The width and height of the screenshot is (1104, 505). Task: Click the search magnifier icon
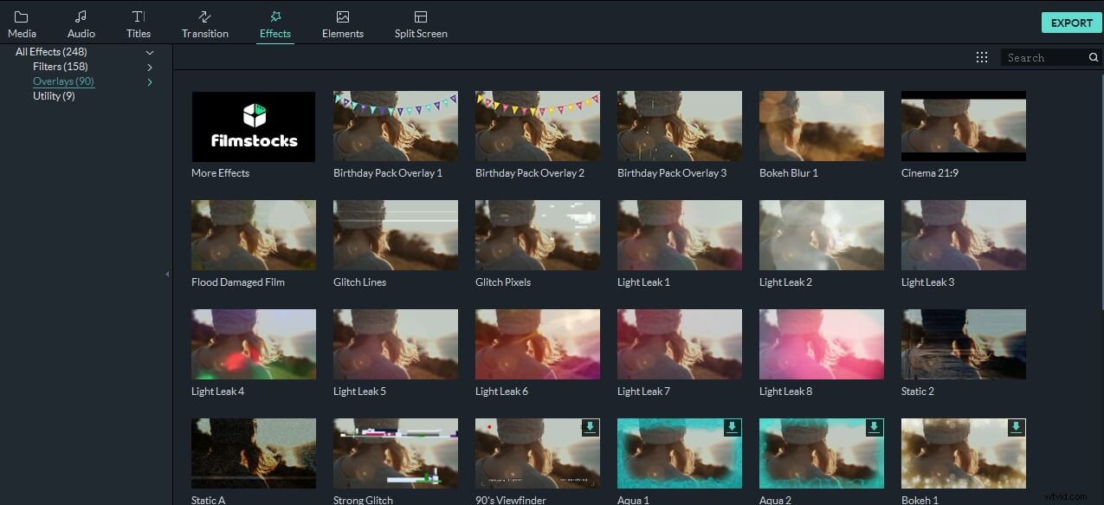[x=1094, y=56]
